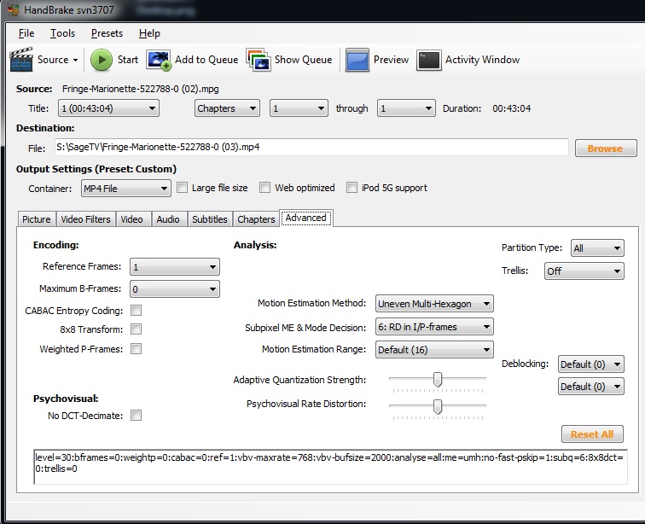Open the first Deblocking dropdown
Screen dimensions: 645x524
pos(591,364)
